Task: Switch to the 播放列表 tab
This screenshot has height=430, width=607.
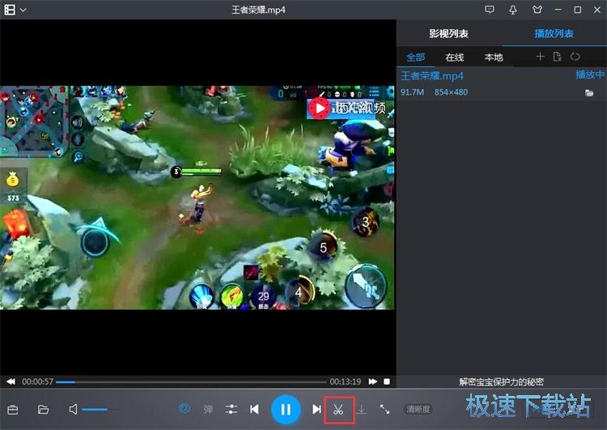Action: click(x=554, y=34)
